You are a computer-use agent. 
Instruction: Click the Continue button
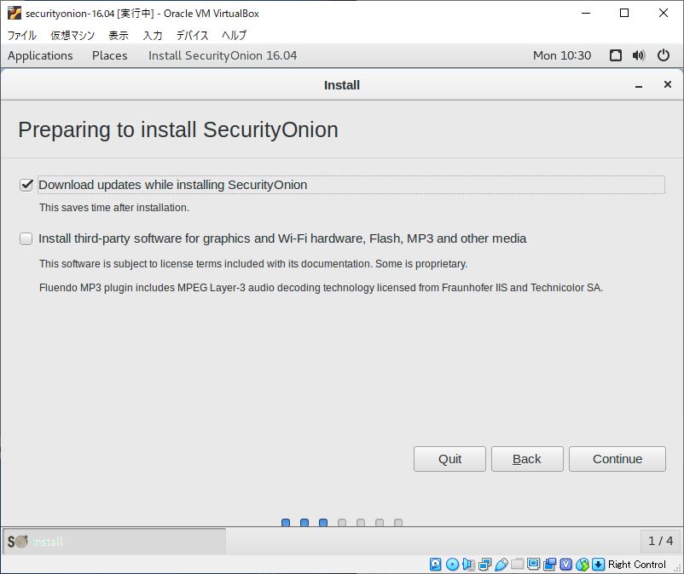(617, 459)
